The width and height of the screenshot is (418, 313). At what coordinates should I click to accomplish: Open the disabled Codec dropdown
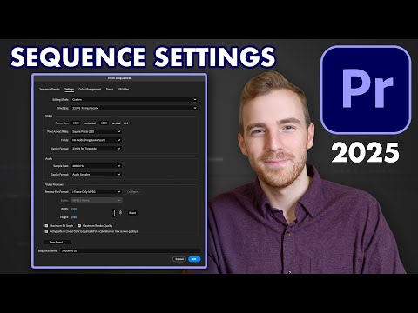(x=97, y=200)
